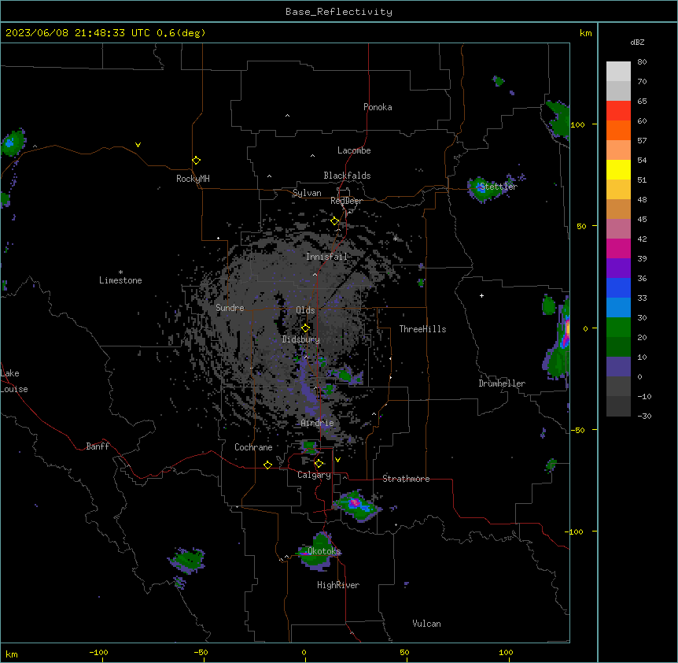Click the white plus marker northwest of Drumheller
Screen dimensions: 678x663
(x=481, y=295)
